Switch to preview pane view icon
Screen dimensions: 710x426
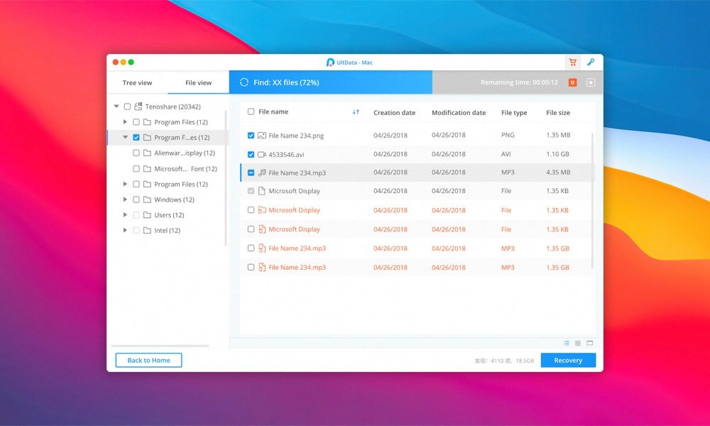coord(589,343)
